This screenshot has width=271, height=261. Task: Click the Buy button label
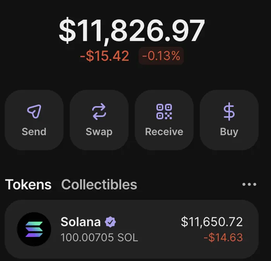[229, 132]
